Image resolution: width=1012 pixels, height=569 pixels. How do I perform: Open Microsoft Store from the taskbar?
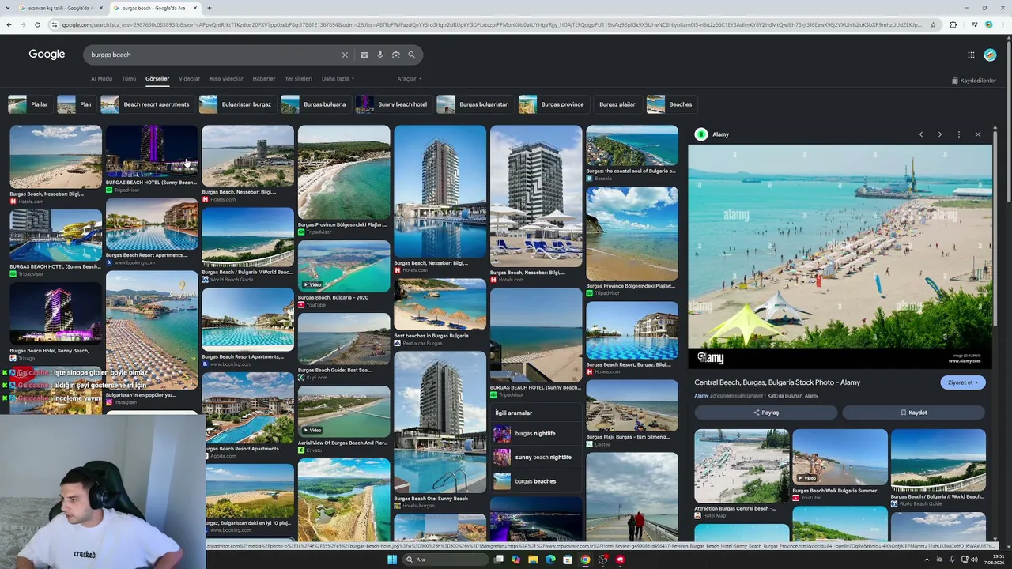568,560
